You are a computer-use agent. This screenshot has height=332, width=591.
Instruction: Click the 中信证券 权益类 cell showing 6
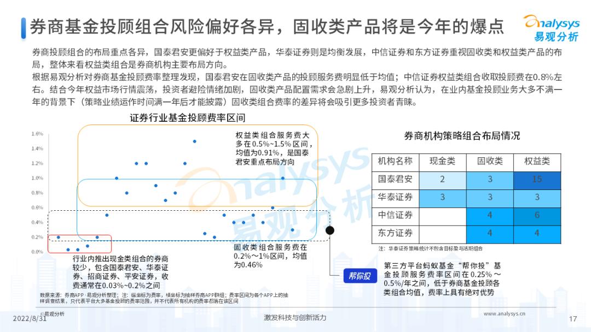coord(537,216)
